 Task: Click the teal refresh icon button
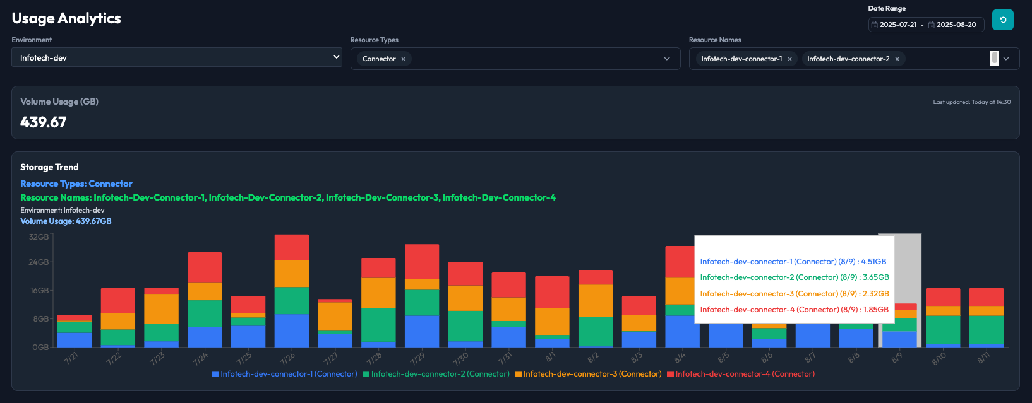pyautogui.click(x=1003, y=20)
